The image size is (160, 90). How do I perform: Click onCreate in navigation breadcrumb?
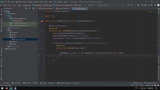pyautogui.click(x=48, y=5)
